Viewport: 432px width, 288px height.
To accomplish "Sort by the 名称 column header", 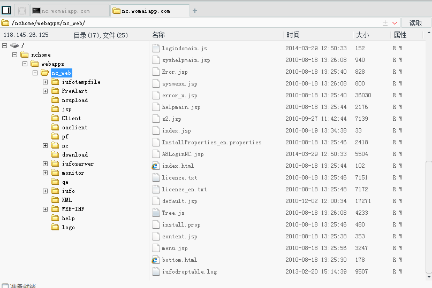I will pos(158,35).
